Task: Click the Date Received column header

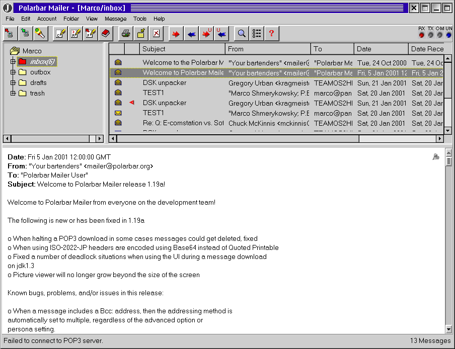Action: (x=426, y=49)
